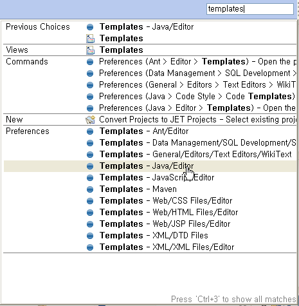Open Templates - XML/DTD Files preference
Image resolution: width=299 pixels, height=306 pixels.
154,236
